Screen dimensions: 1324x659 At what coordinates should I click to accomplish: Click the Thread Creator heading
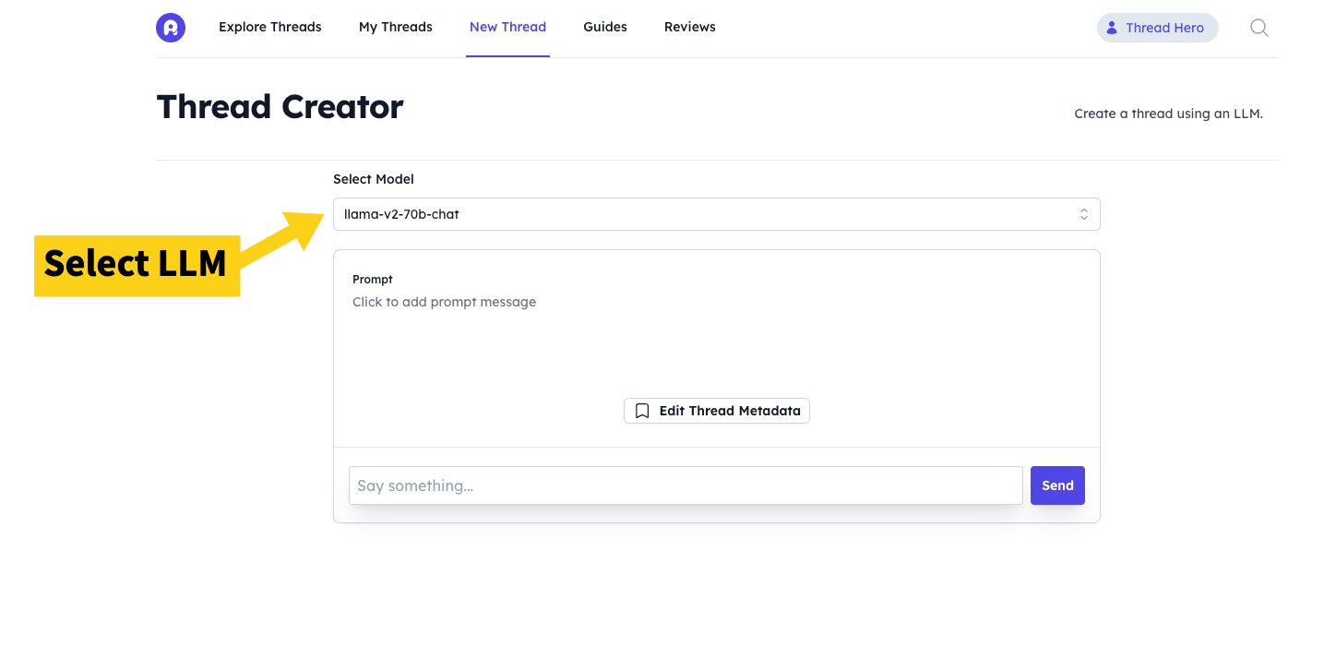[x=280, y=107]
